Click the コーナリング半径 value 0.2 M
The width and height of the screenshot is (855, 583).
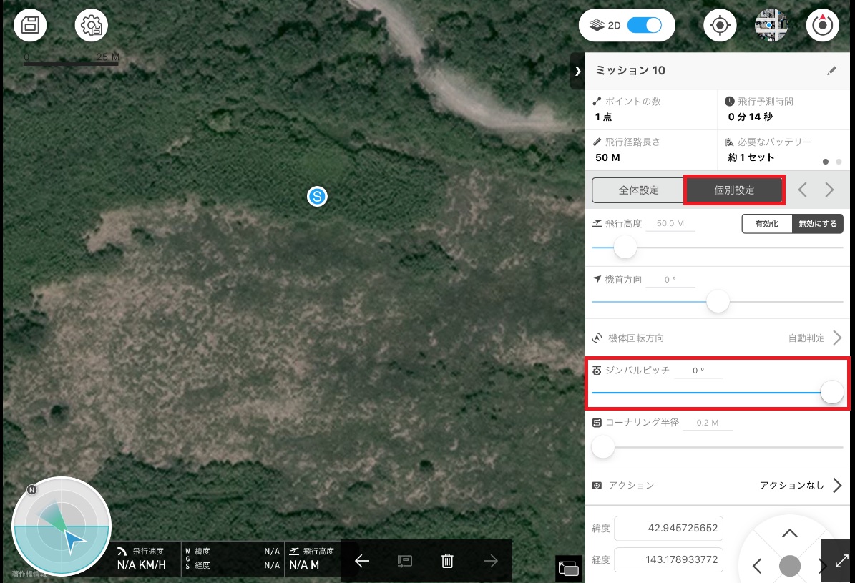[707, 423]
